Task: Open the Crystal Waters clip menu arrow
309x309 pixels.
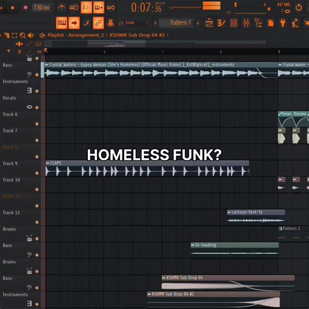Action: coord(46,65)
